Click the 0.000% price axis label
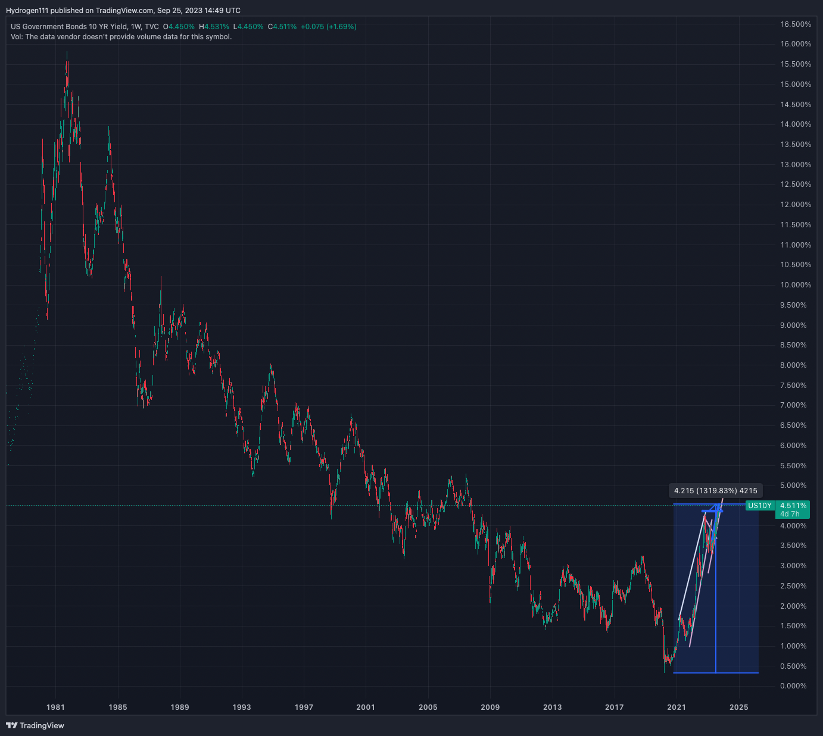The width and height of the screenshot is (823, 736). click(x=794, y=686)
